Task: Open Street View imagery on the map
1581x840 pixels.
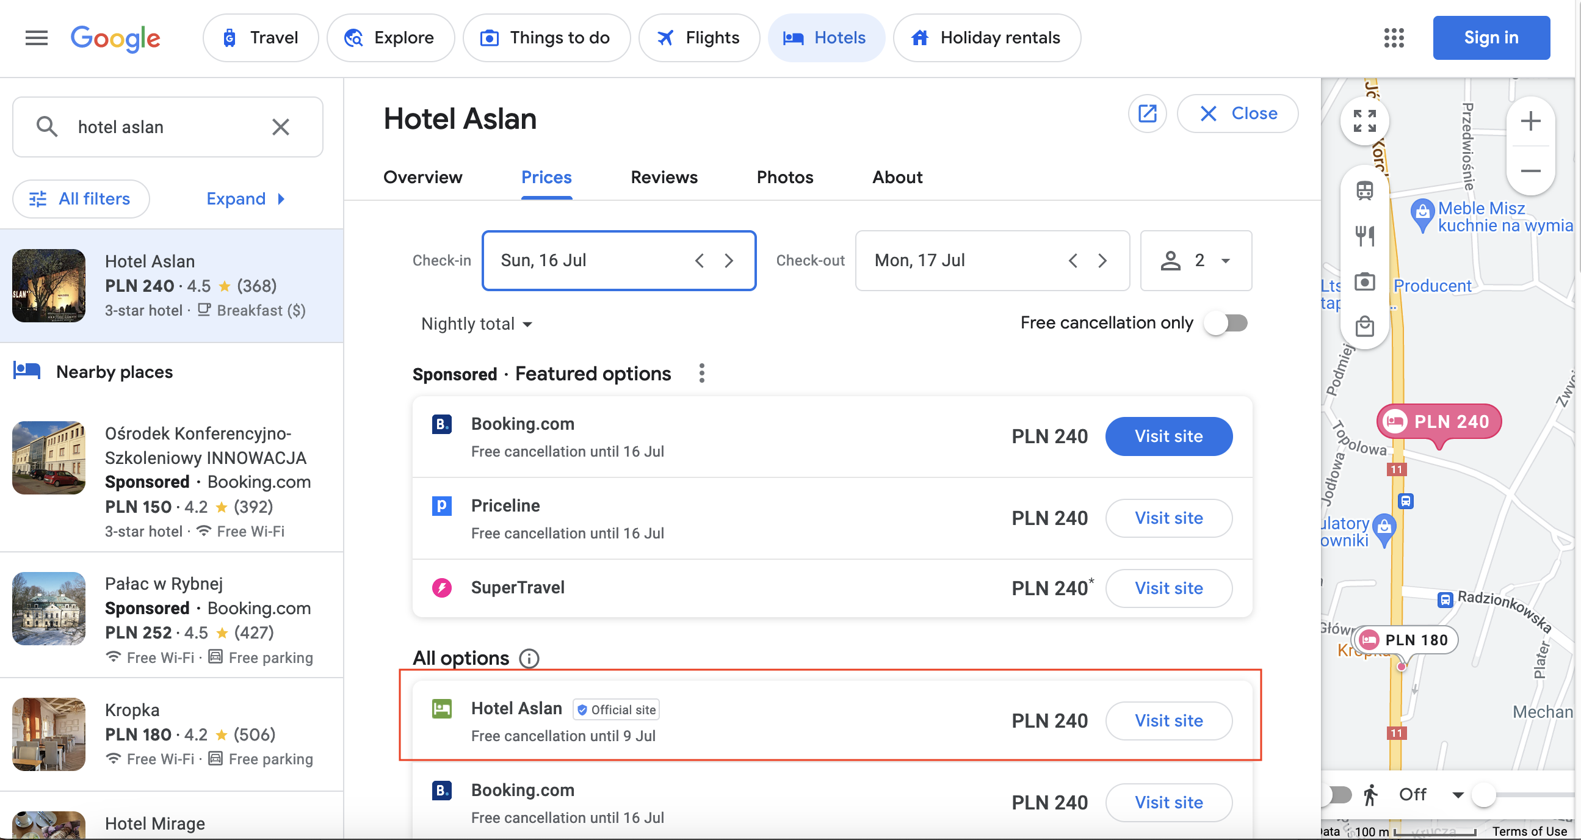Action: coord(1365,281)
